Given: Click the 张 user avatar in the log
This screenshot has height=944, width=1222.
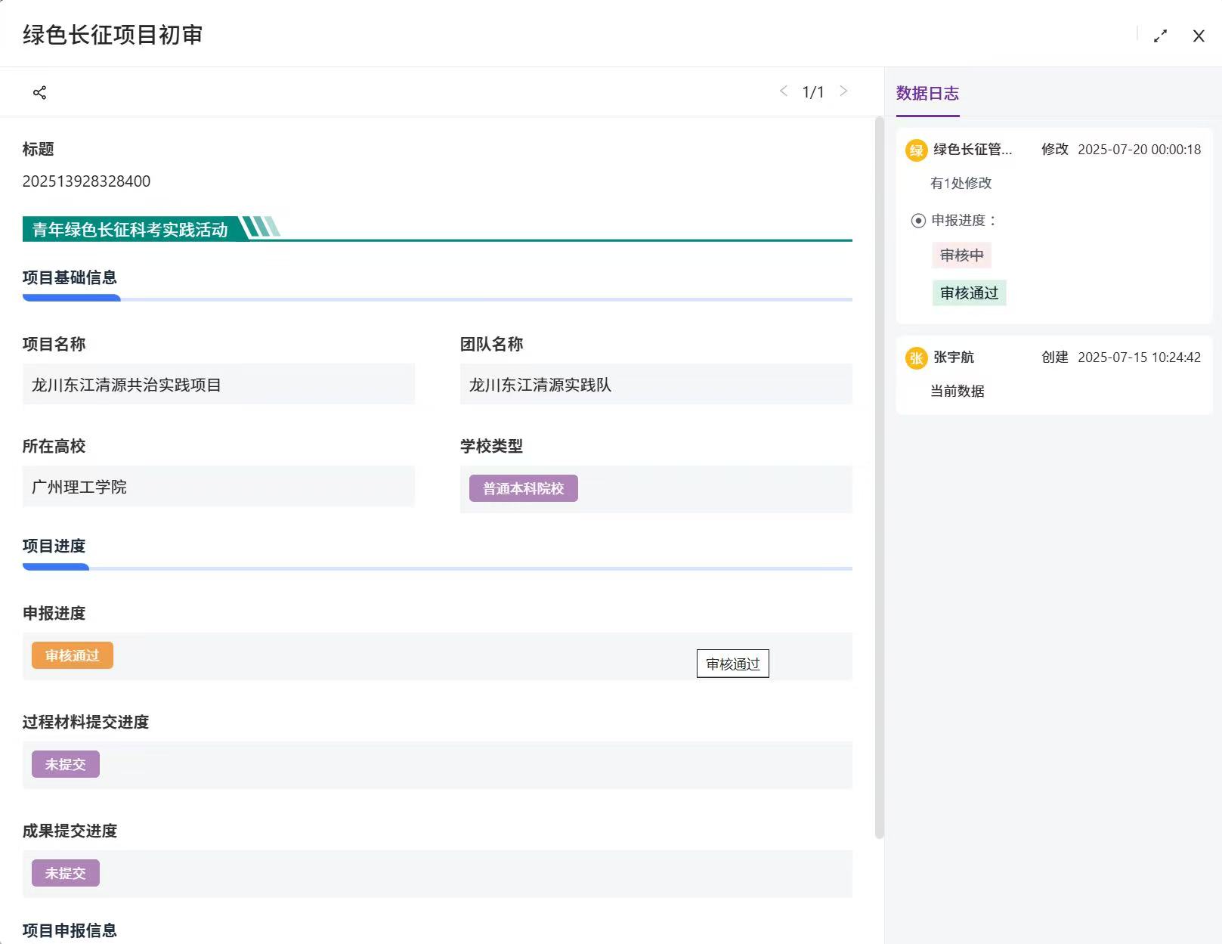Looking at the screenshot, I should [x=916, y=357].
